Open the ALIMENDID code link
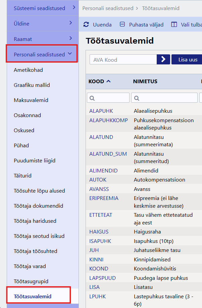 pos(103,171)
